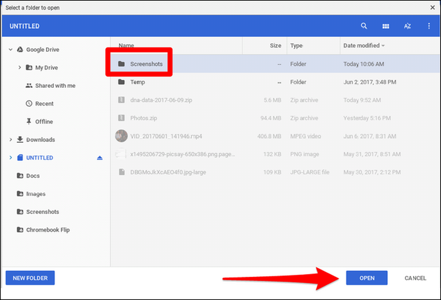The height and width of the screenshot is (300, 441).
Task: Expand the Downloads tree item
Action: tap(11, 139)
